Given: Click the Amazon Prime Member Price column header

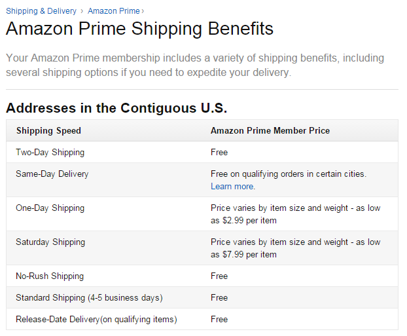Looking at the screenshot, I should [270, 130].
